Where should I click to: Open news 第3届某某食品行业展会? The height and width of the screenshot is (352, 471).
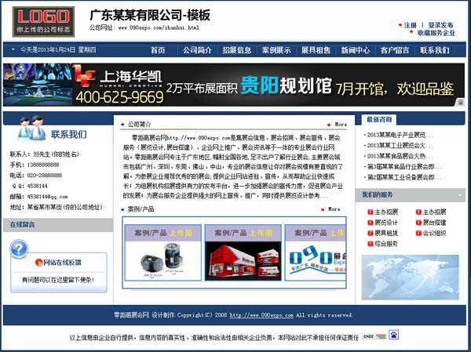(x=403, y=167)
